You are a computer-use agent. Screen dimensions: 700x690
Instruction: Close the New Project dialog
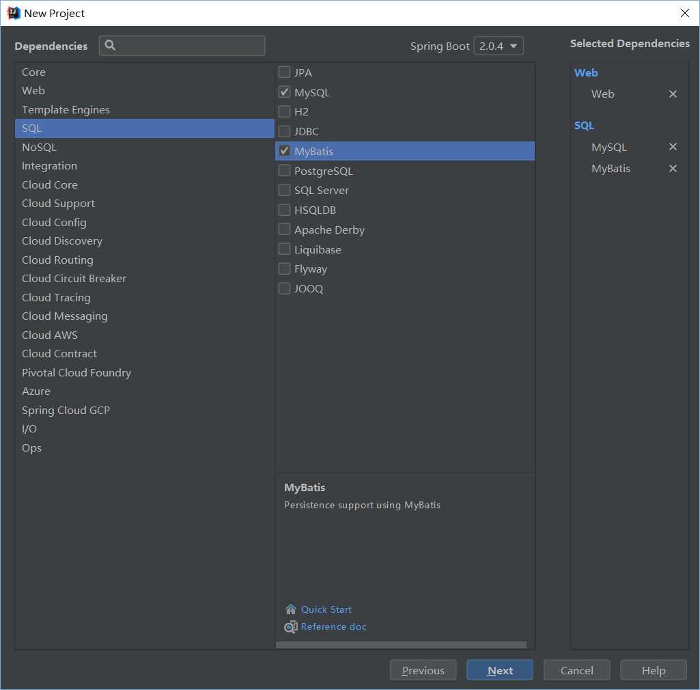tap(685, 13)
